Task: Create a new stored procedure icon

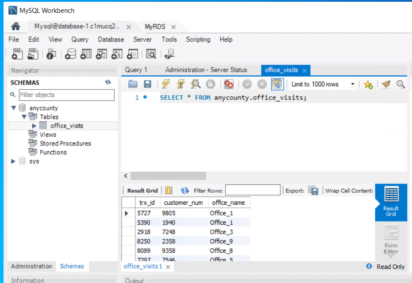Action: click(117, 54)
